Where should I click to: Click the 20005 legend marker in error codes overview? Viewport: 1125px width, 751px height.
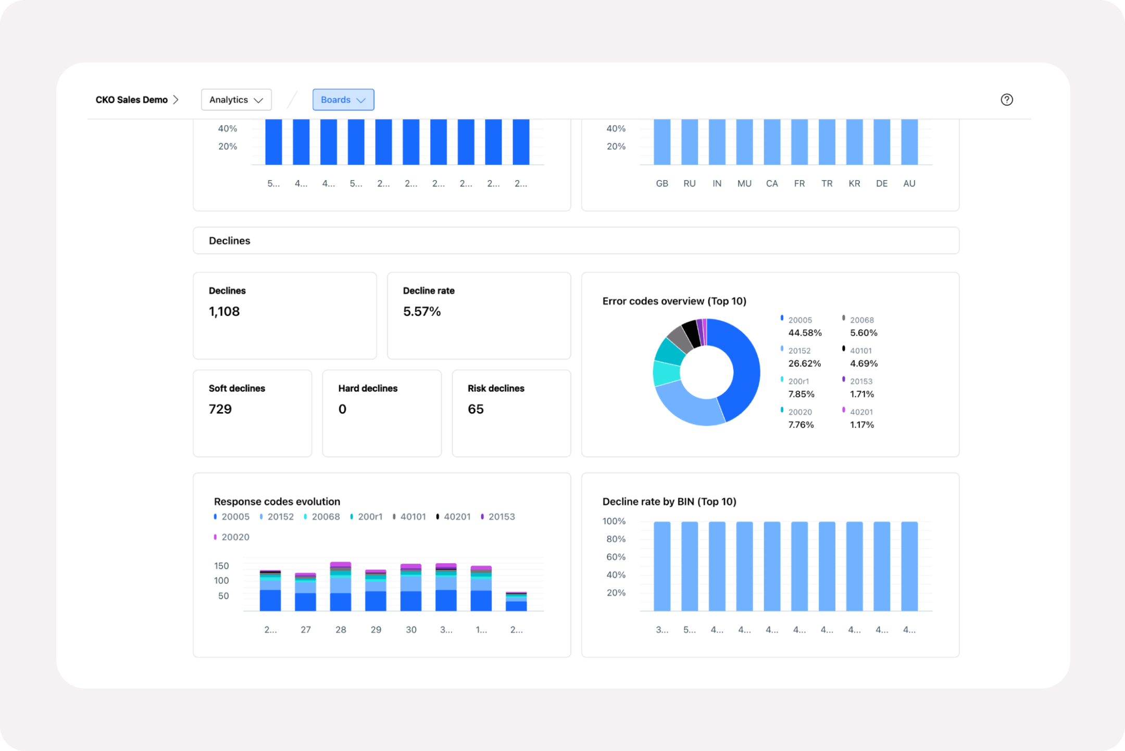(x=782, y=318)
